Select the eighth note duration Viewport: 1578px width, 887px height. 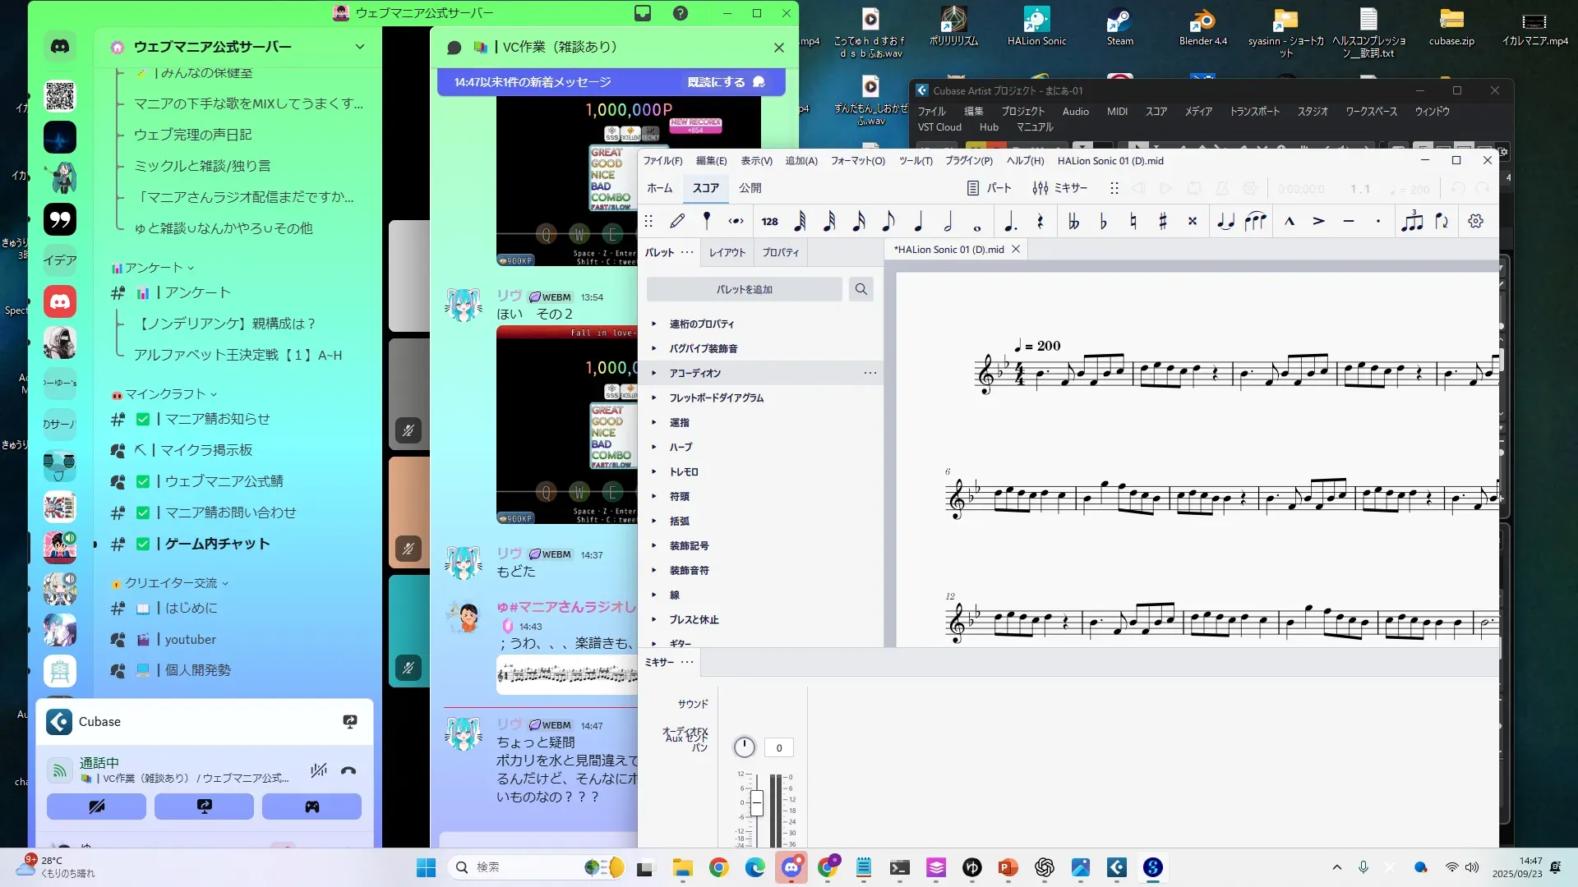[888, 221]
